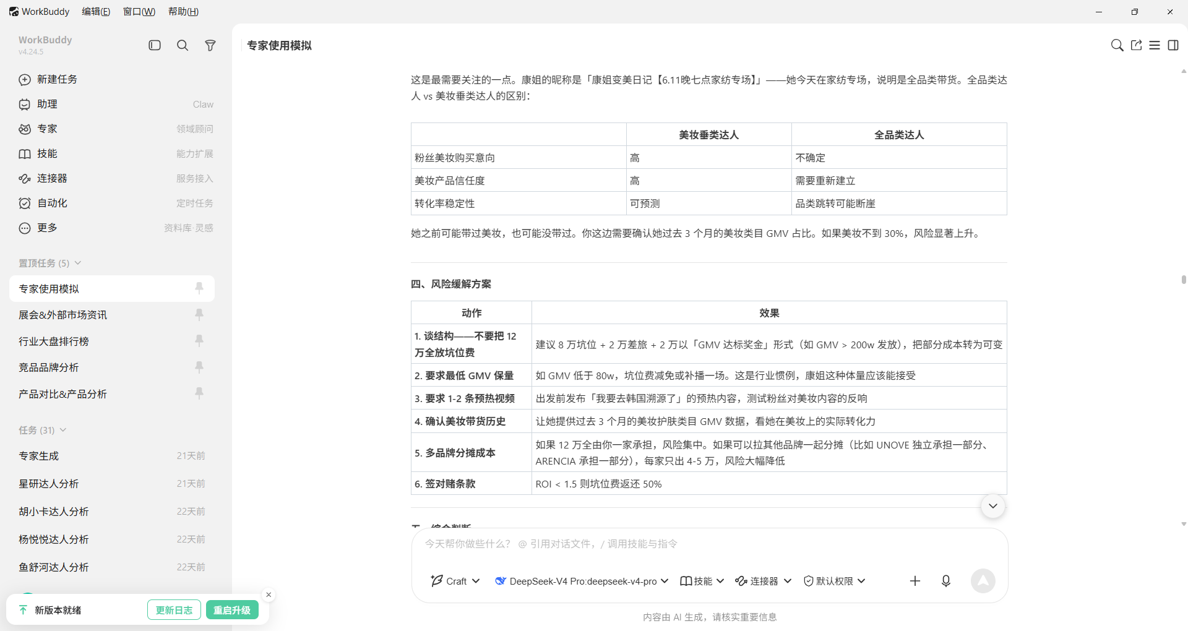1188x631 pixels.
Task: Open the 技能 dropdown in the composer
Action: point(702,581)
